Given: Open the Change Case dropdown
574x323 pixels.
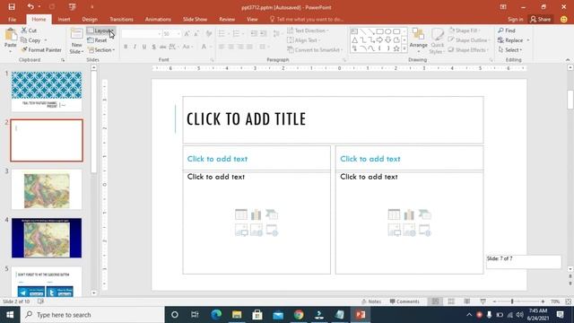Looking at the screenshot, I should [x=187, y=47].
